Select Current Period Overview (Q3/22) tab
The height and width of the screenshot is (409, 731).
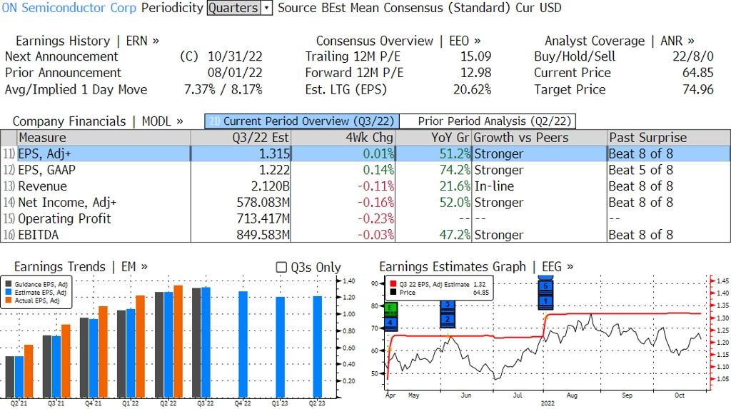[x=302, y=121]
